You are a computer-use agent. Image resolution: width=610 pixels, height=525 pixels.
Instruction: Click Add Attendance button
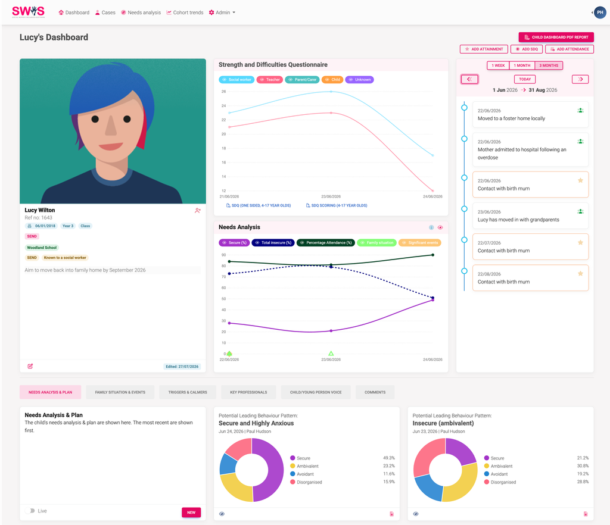(x=569, y=49)
